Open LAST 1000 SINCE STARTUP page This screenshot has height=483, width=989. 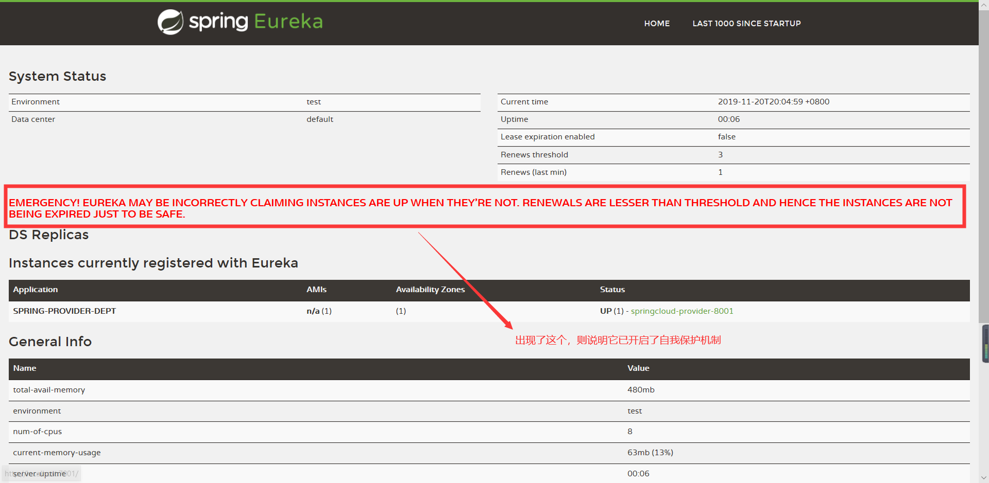[x=746, y=24]
